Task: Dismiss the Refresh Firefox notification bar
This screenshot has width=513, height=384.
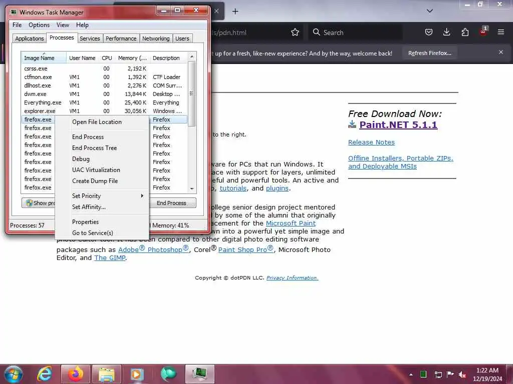Action: point(501,52)
